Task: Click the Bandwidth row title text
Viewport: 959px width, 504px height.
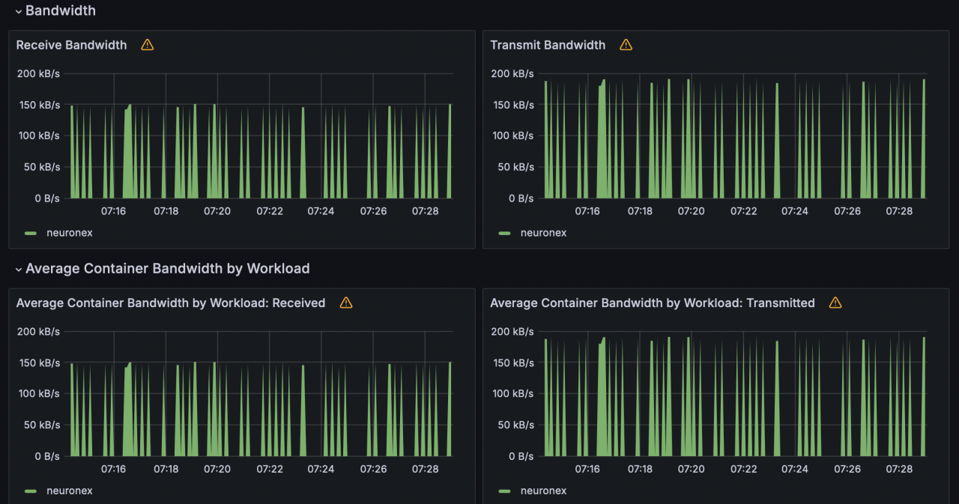Action: tap(61, 11)
